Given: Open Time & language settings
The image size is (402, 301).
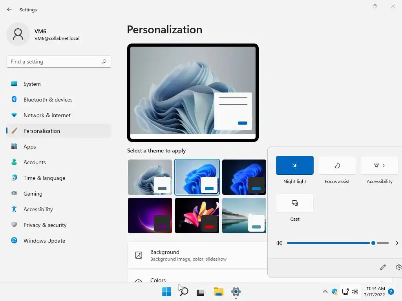Looking at the screenshot, I should point(59,178).
